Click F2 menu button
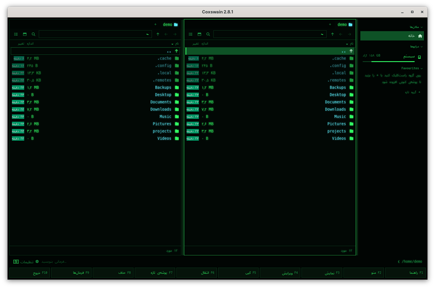The image size is (435, 288). point(364,273)
